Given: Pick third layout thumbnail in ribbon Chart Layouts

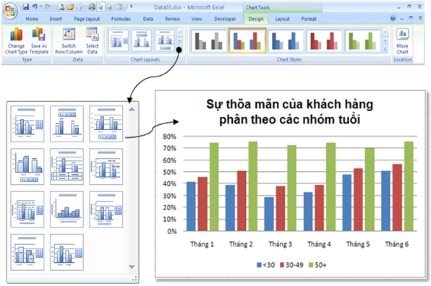Looking at the screenshot, I should click(165, 40).
